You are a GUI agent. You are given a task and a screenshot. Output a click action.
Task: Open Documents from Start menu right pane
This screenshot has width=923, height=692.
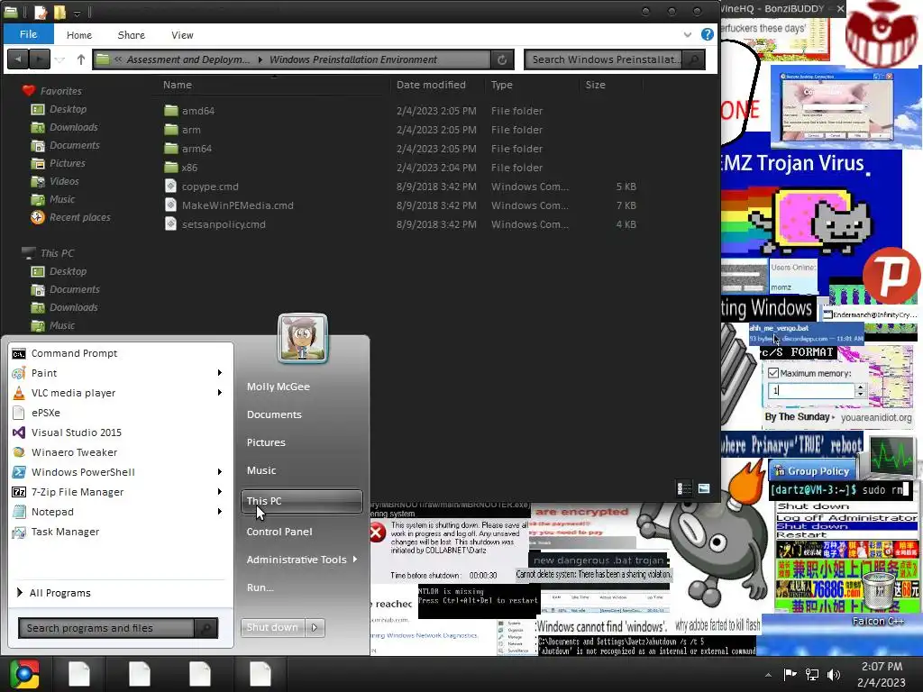point(274,414)
